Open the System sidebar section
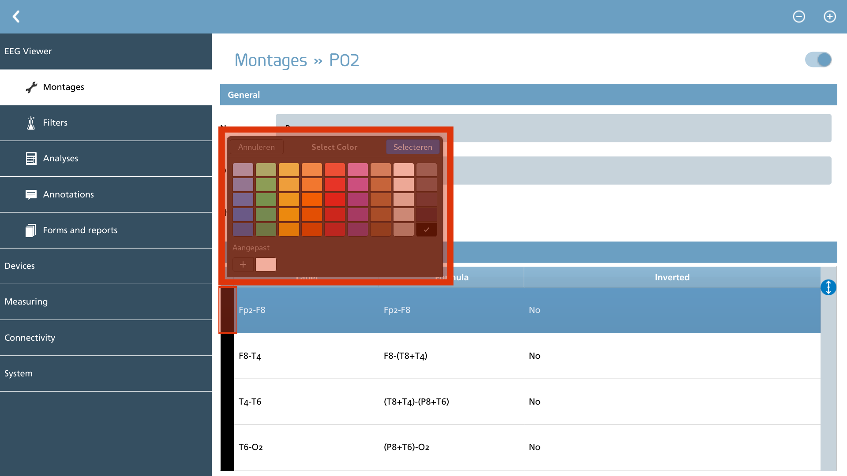Screen dimensions: 847x476 tap(106, 374)
